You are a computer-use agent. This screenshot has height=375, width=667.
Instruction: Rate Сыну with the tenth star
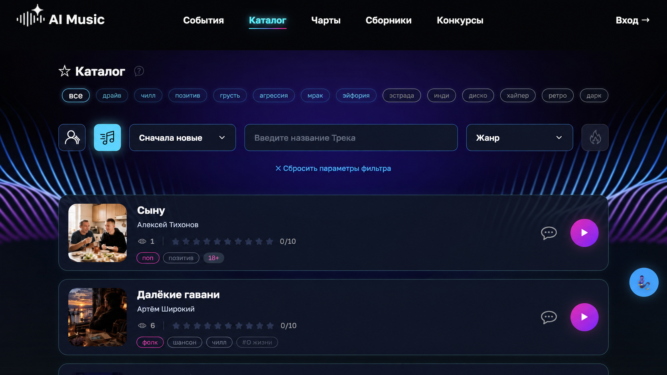pos(270,241)
